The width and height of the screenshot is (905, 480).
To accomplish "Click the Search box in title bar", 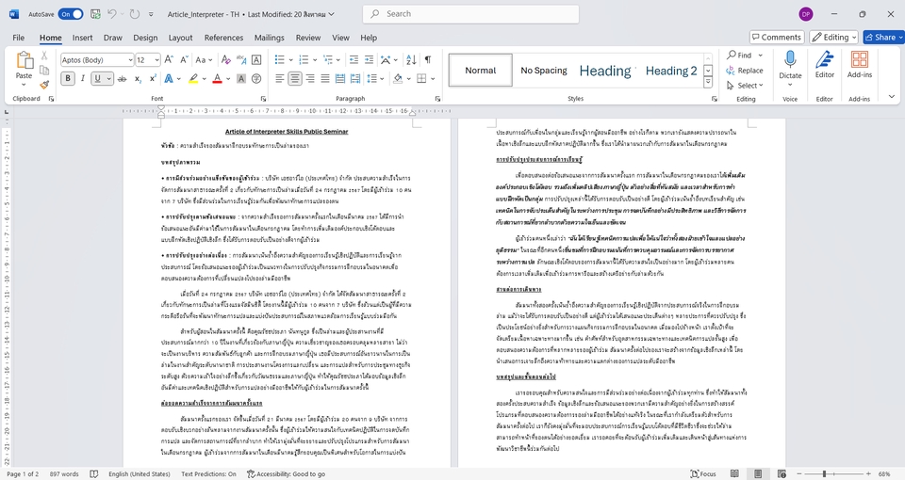I will coord(470,14).
